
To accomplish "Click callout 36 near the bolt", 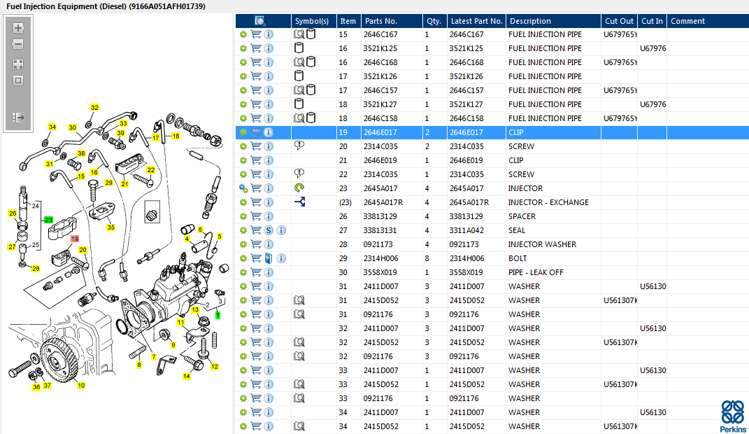I will (x=36, y=387).
